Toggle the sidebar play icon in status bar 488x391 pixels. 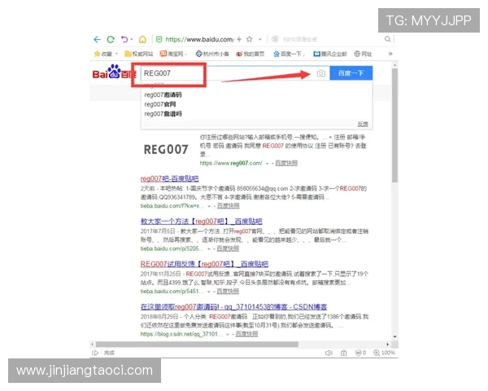(x=95, y=353)
